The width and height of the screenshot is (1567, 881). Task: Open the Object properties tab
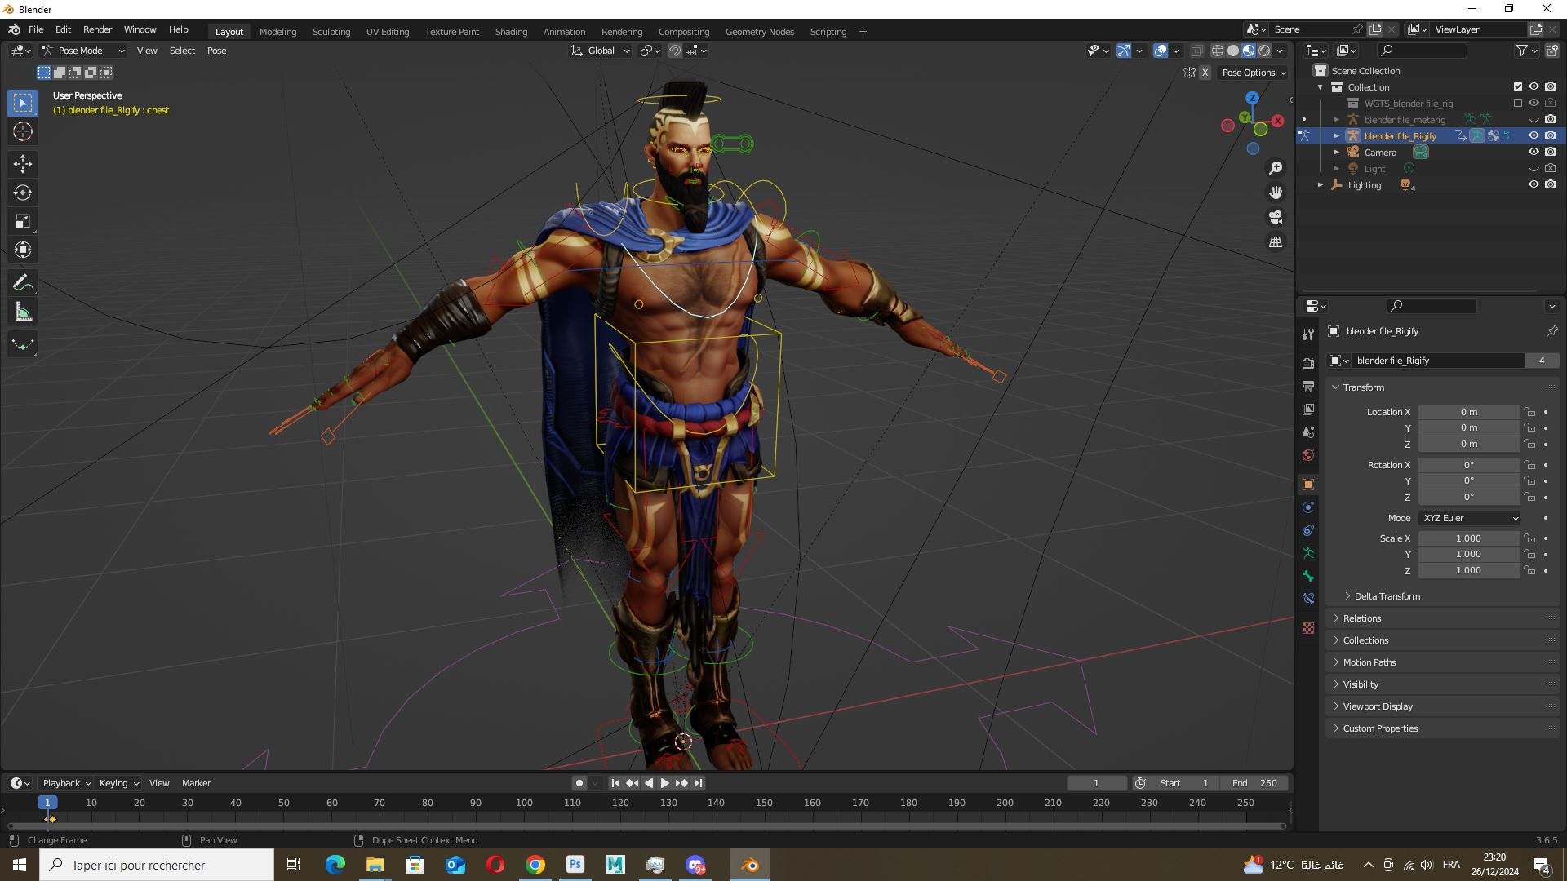[1308, 485]
